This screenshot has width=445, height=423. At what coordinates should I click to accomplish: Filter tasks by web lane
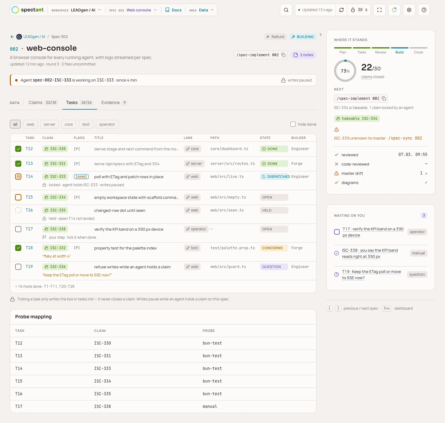[x=30, y=124]
